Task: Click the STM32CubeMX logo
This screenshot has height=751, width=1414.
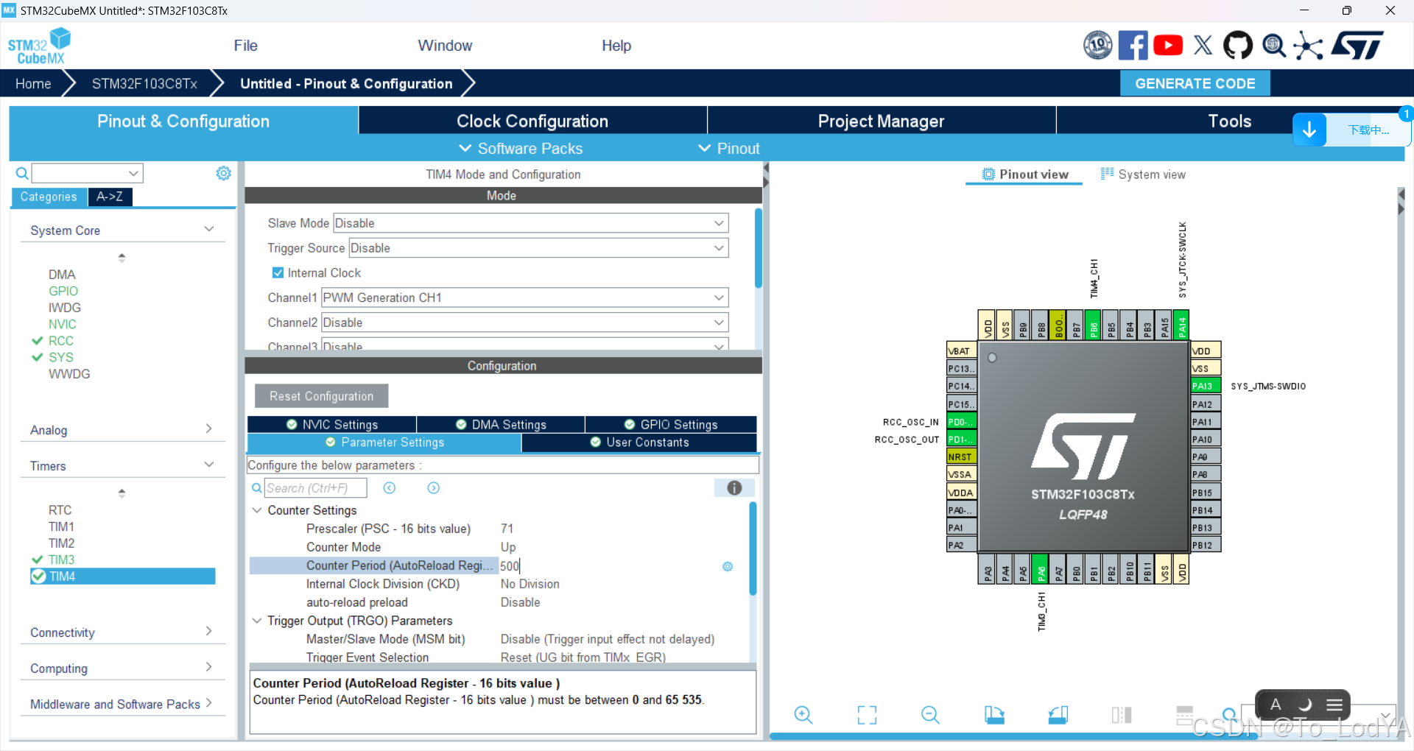Action: click(x=40, y=46)
